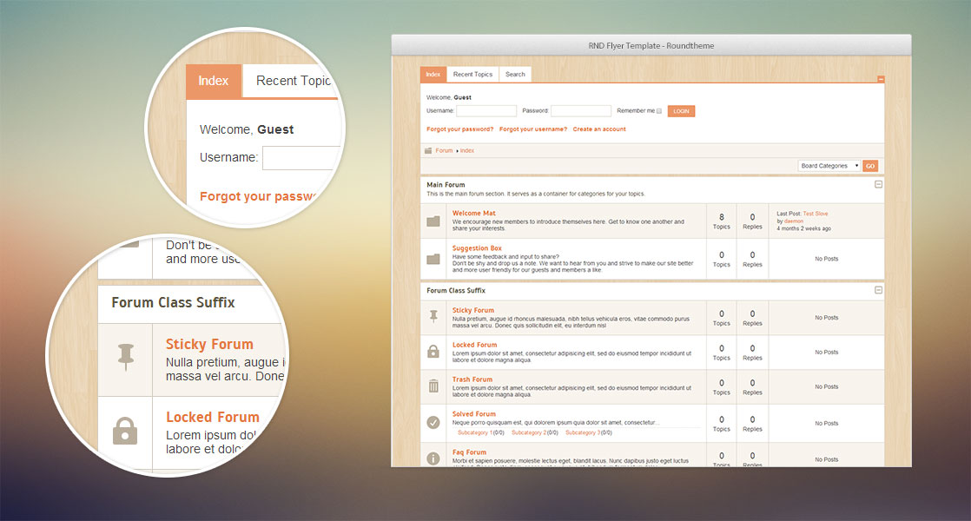Click the Create an account link

(x=598, y=129)
